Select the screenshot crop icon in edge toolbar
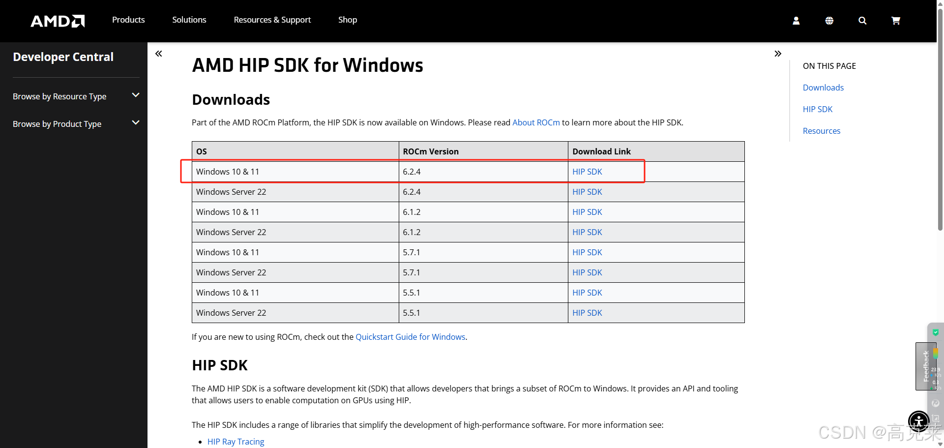Viewport: 944px width, 448px height. 935,419
